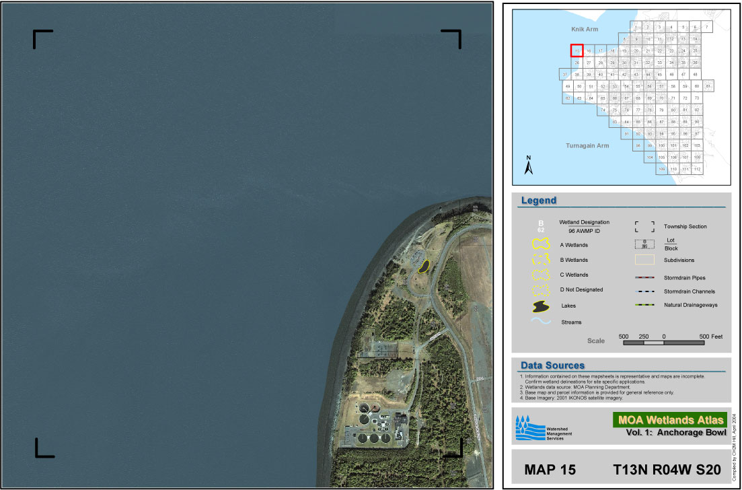Click the MOA Wetlands Atlas title banner

(x=669, y=420)
